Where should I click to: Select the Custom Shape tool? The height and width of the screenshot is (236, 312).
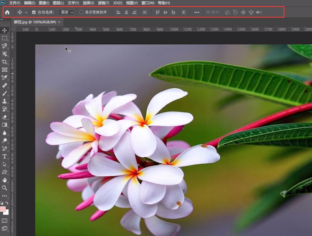pyautogui.click(x=4, y=172)
